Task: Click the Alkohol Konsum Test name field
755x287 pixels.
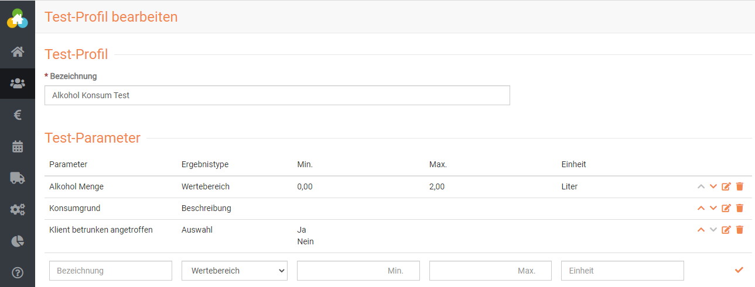Action: click(277, 95)
